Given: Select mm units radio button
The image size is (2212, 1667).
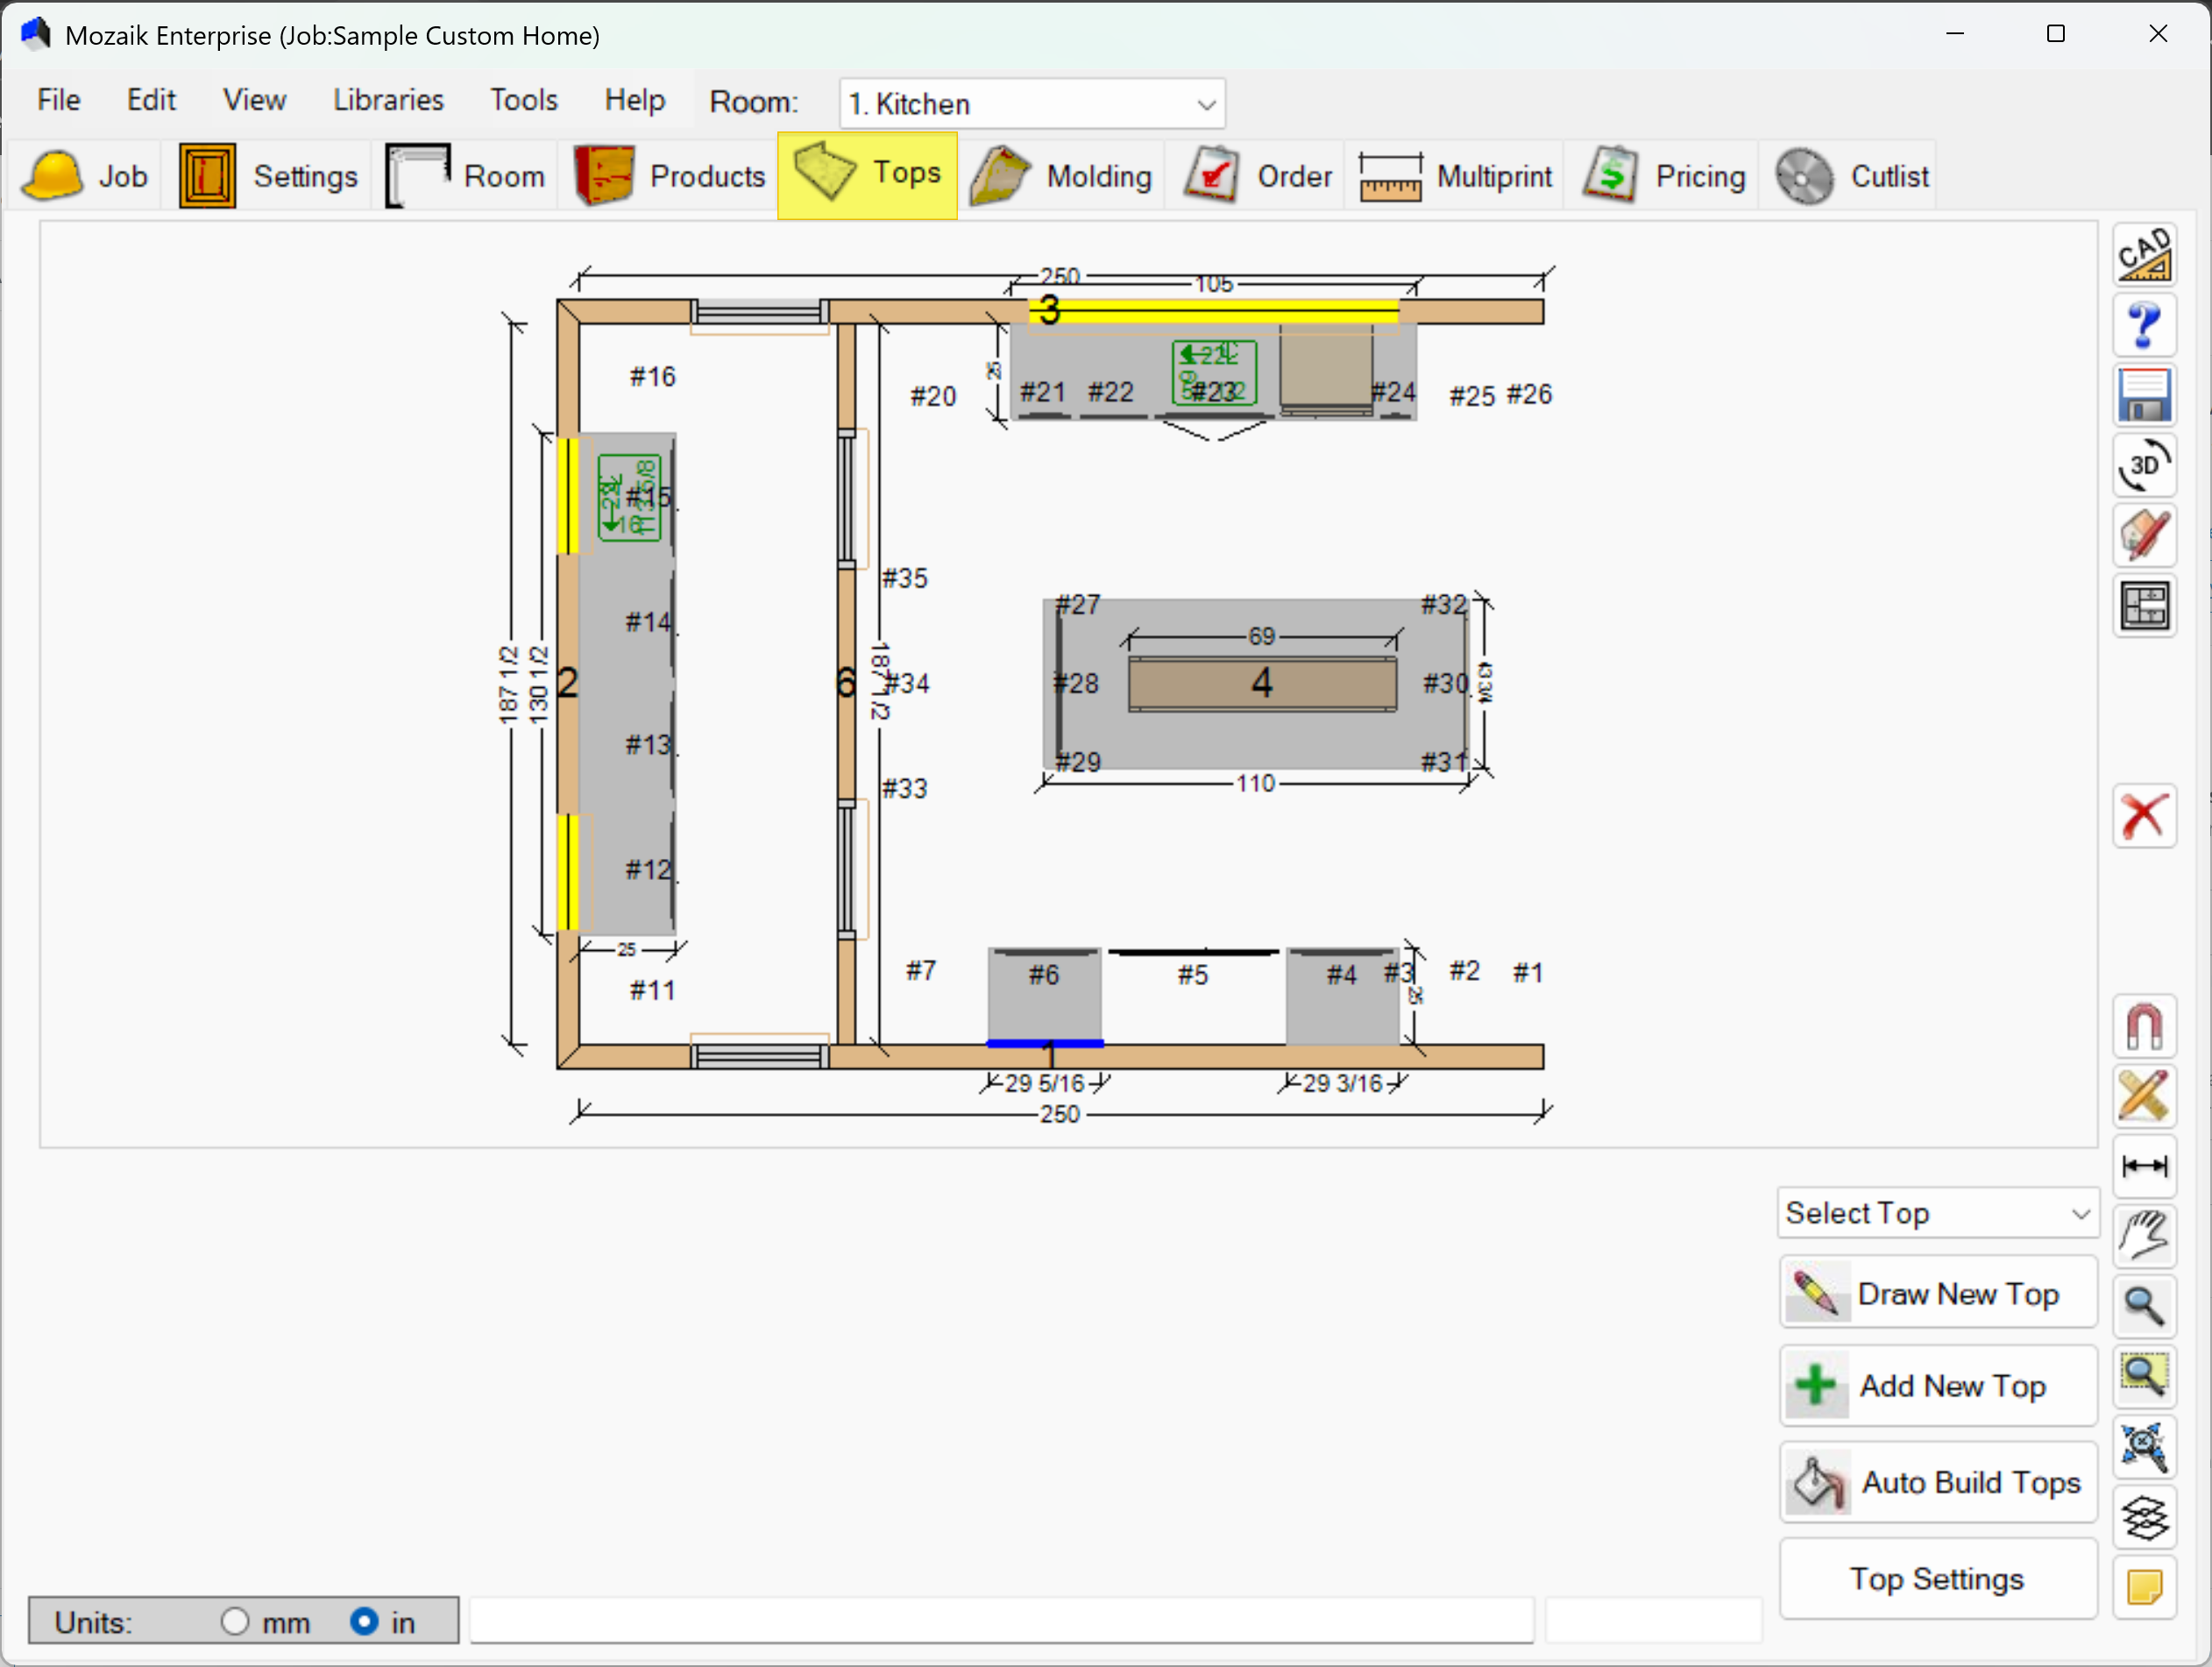Looking at the screenshot, I should click(235, 1621).
